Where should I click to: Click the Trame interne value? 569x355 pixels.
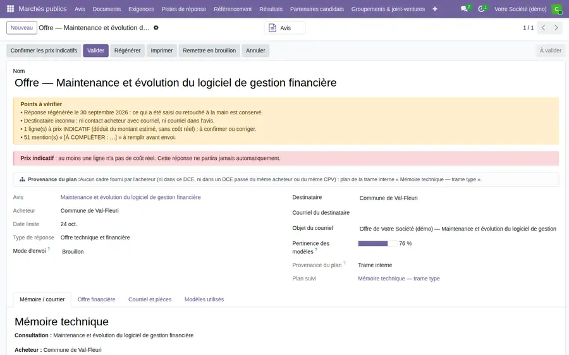[375, 265]
